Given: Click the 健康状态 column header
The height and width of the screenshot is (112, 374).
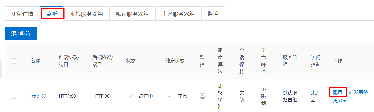Looking at the screenshot, I should pyautogui.click(x=175, y=61).
